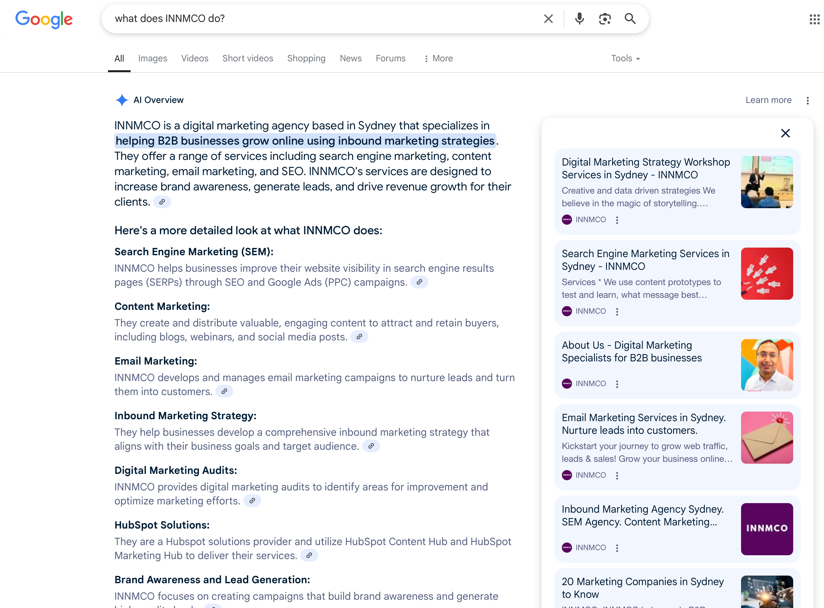824x608 pixels.
Task: Open 'About Us - Digital Marketing Specialists' source
Action: [632, 352]
